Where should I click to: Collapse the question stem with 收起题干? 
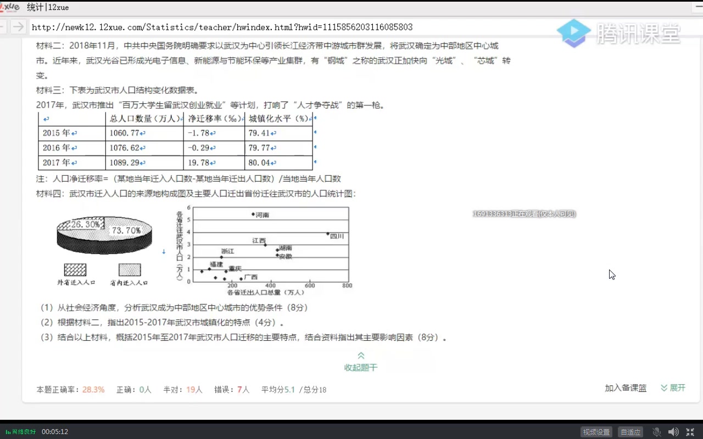[x=361, y=368]
